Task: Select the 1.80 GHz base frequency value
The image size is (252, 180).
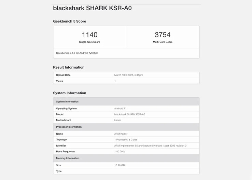Action: click(120, 152)
